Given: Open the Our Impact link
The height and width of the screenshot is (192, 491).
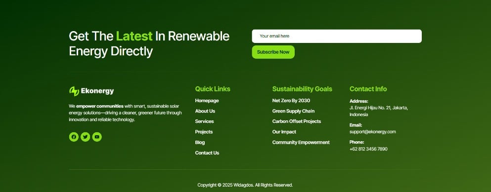Looking at the screenshot, I should coord(284,132).
